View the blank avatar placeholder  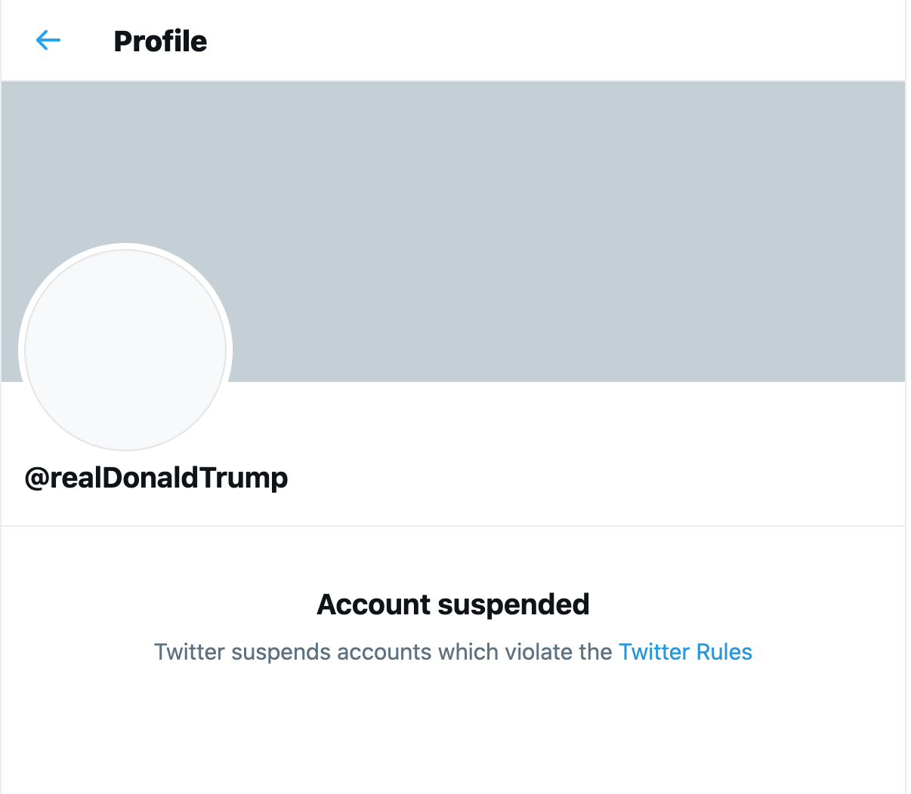click(125, 349)
